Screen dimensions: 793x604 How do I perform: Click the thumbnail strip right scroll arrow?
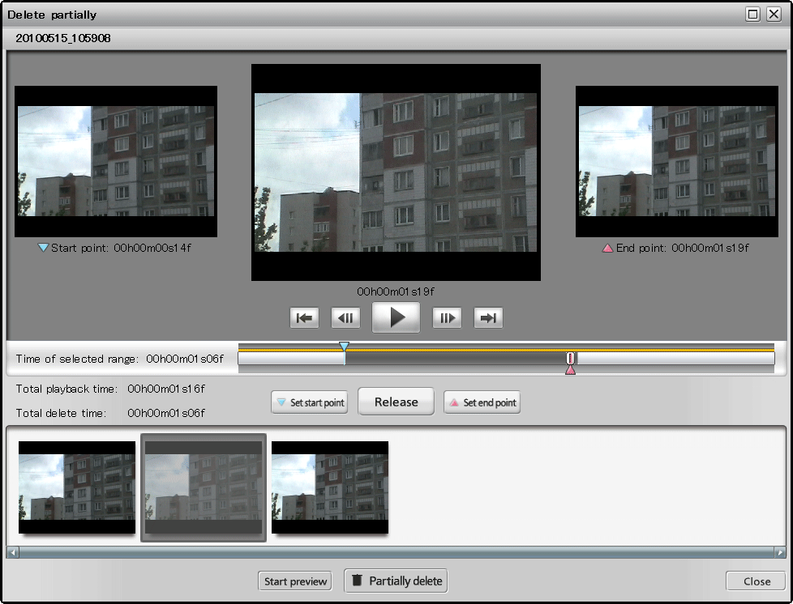click(x=780, y=552)
